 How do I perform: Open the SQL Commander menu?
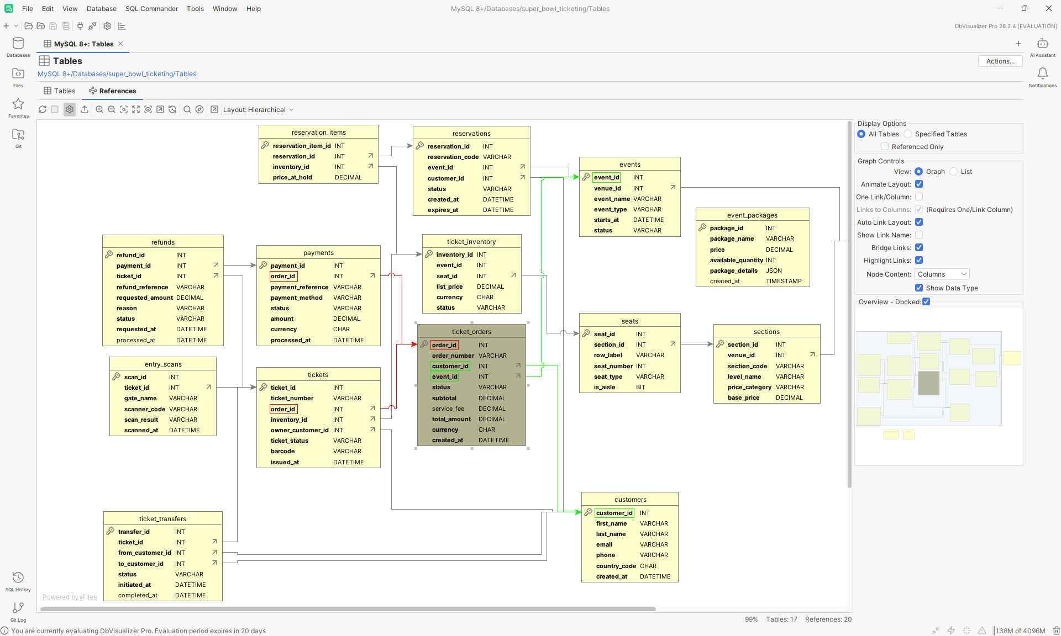click(151, 9)
